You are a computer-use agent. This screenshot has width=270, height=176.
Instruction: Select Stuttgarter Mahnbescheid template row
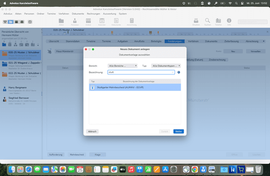click(x=135, y=88)
